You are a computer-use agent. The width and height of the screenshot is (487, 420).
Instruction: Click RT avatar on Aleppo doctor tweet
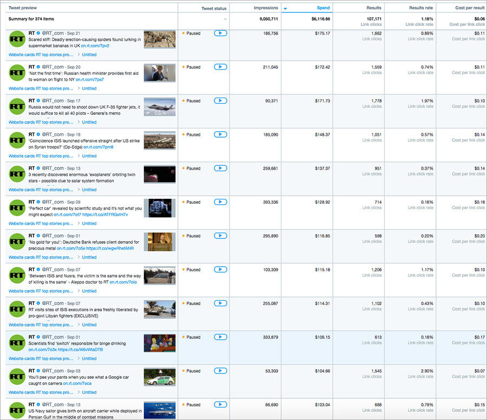coord(17,275)
